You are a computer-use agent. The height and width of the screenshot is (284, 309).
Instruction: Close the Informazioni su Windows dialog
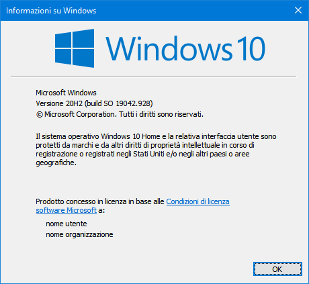298,10
